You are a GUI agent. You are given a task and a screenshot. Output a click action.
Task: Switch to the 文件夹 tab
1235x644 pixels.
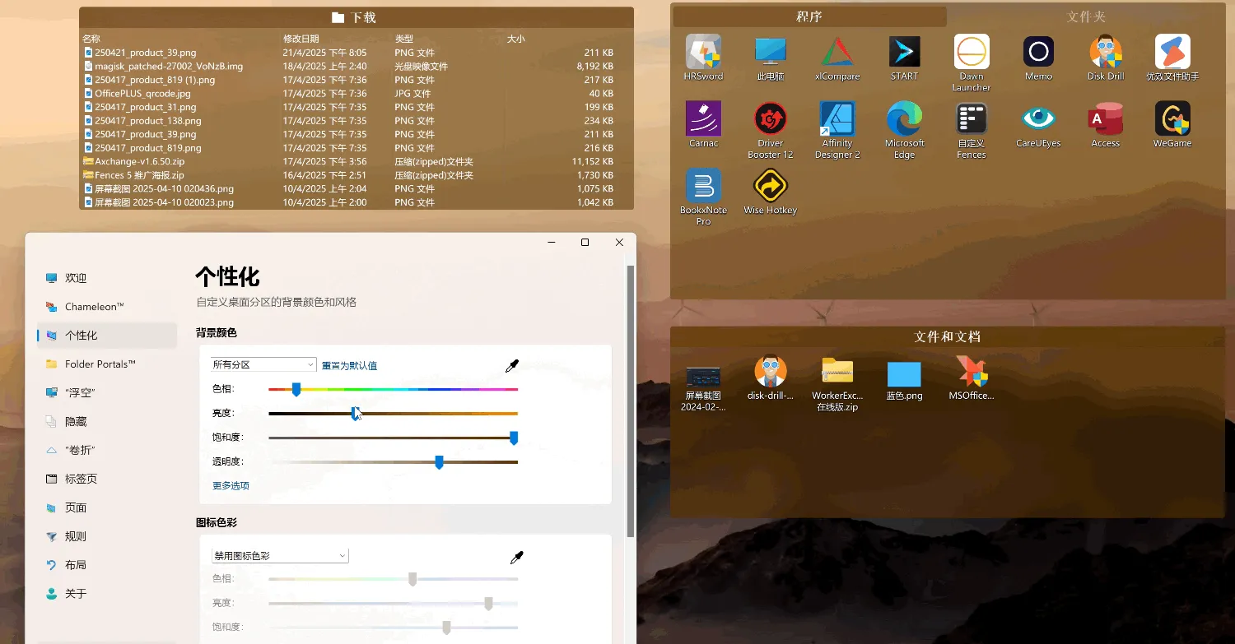[1085, 16]
